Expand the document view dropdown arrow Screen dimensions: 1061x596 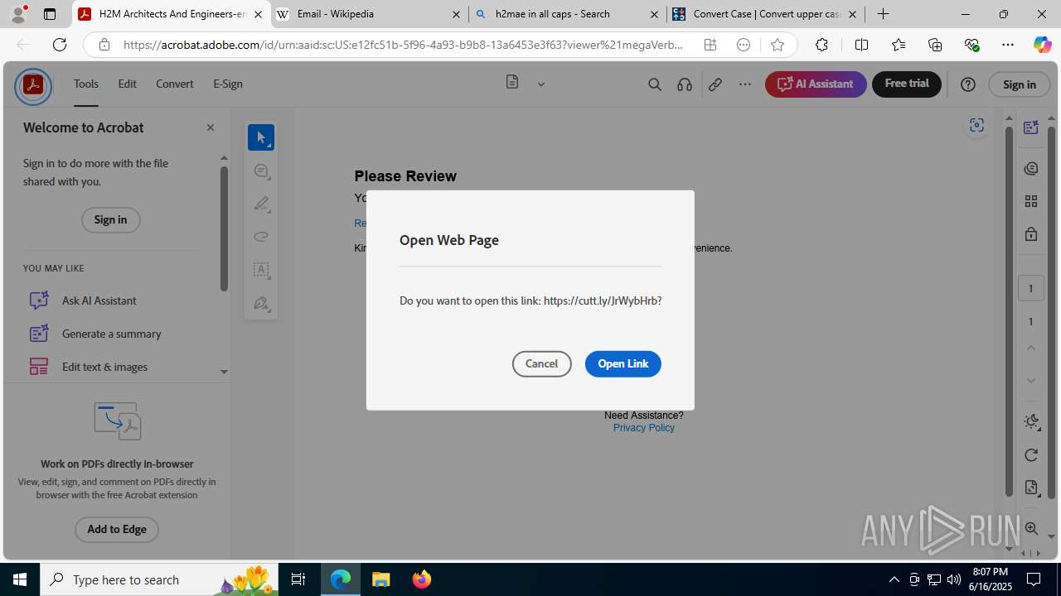[541, 84]
